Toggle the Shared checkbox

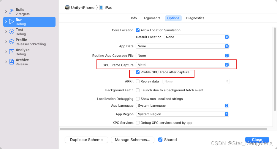point(160,140)
